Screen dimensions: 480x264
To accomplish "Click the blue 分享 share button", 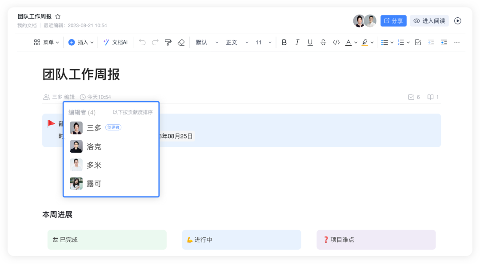I will click(393, 21).
